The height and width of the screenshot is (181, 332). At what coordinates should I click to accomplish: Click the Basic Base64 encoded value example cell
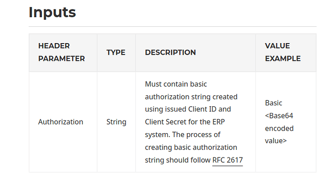pos(286,122)
